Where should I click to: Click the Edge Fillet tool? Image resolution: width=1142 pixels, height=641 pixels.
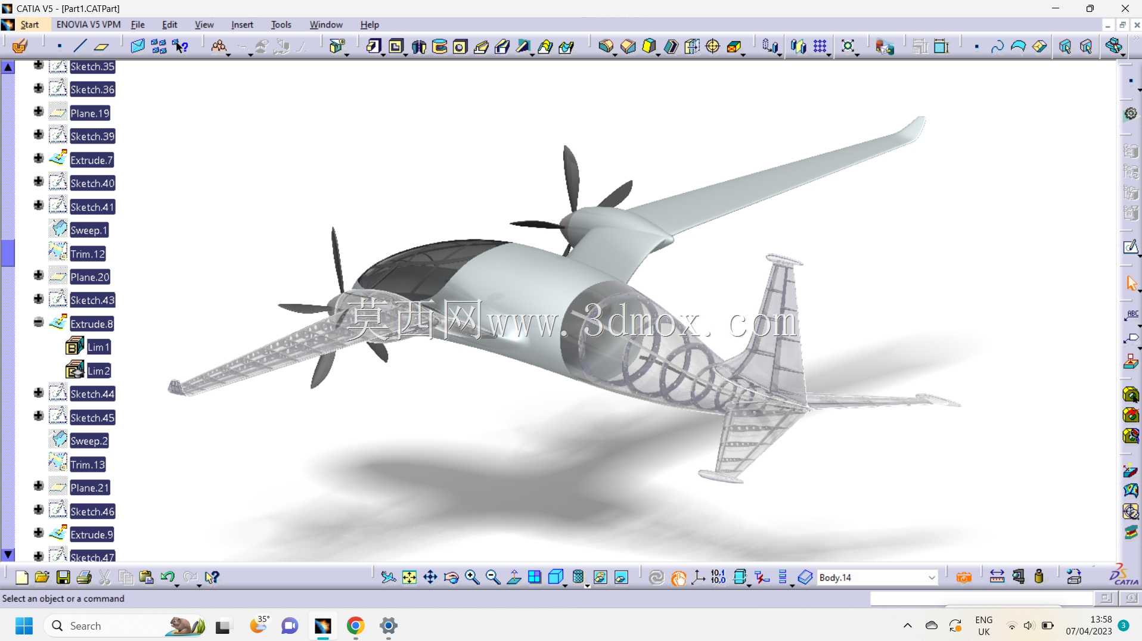pyautogui.click(x=606, y=46)
